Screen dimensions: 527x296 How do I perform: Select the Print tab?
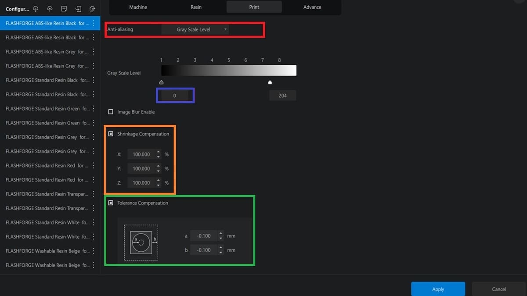(x=254, y=7)
